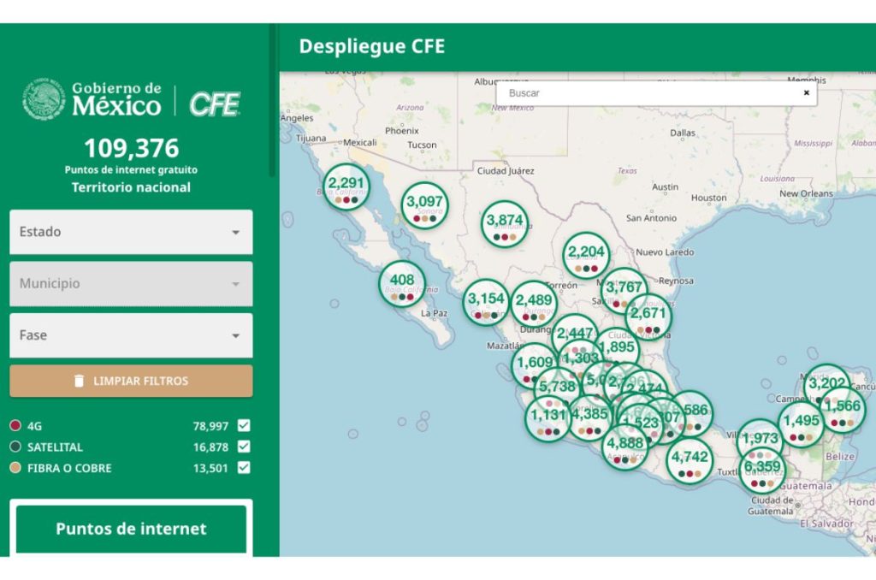Open the Estado dropdown

tap(130, 231)
